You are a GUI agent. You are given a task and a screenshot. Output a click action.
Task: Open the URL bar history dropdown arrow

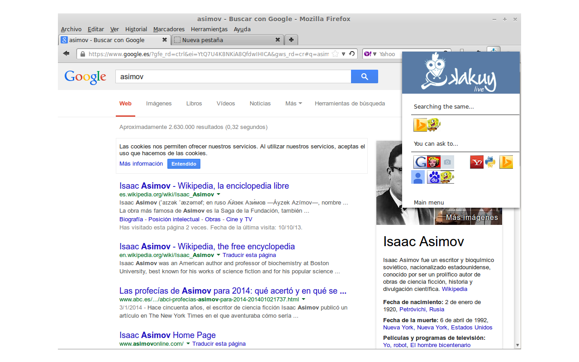point(343,54)
